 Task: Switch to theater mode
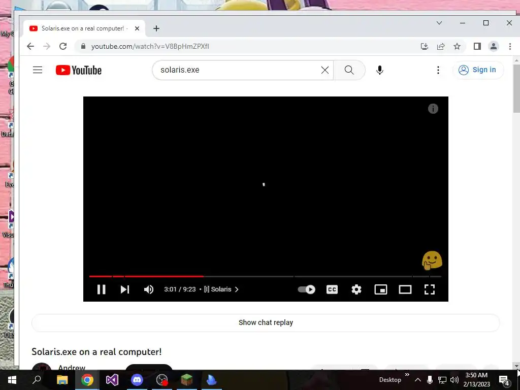coord(405,289)
